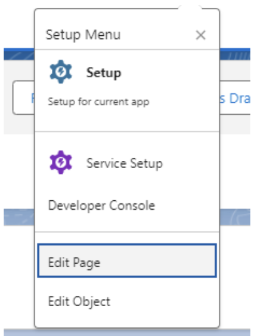Viewport: 260px width, 336px height.
Task: Click the Developer Console text label
Action: [101, 206]
